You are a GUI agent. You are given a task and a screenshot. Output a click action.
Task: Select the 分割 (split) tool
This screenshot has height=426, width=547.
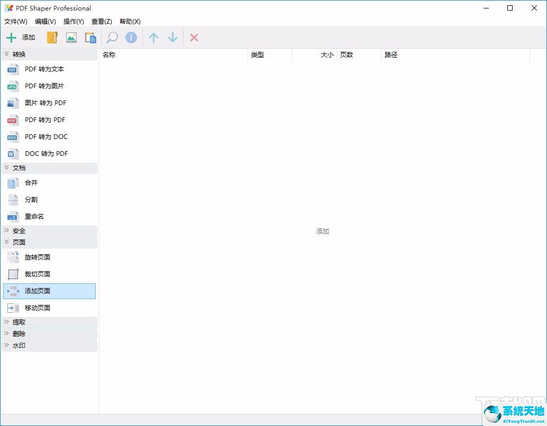(31, 199)
